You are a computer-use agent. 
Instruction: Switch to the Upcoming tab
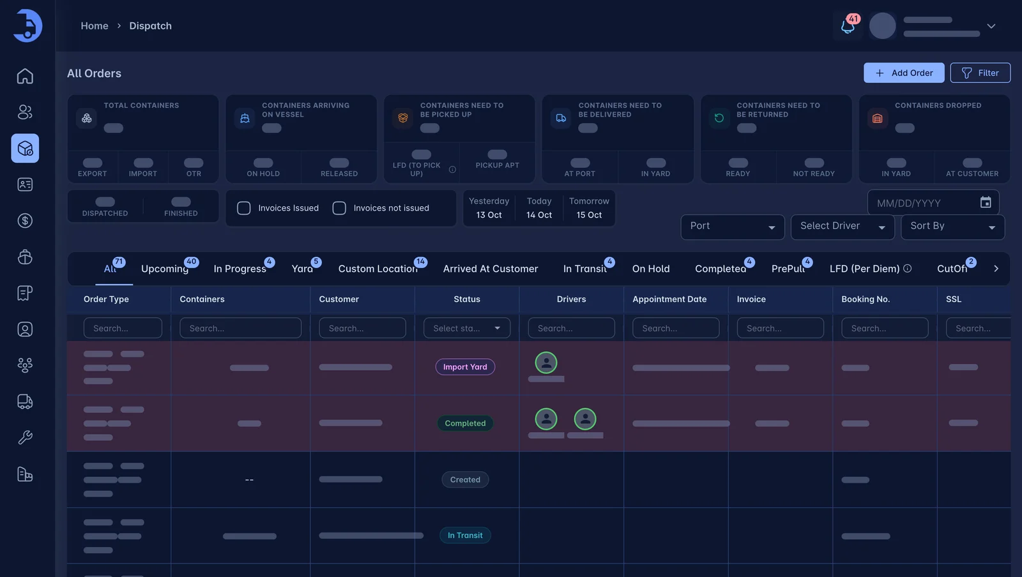tap(165, 269)
